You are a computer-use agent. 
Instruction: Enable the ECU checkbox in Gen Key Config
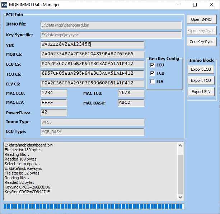[x=153, y=65]
